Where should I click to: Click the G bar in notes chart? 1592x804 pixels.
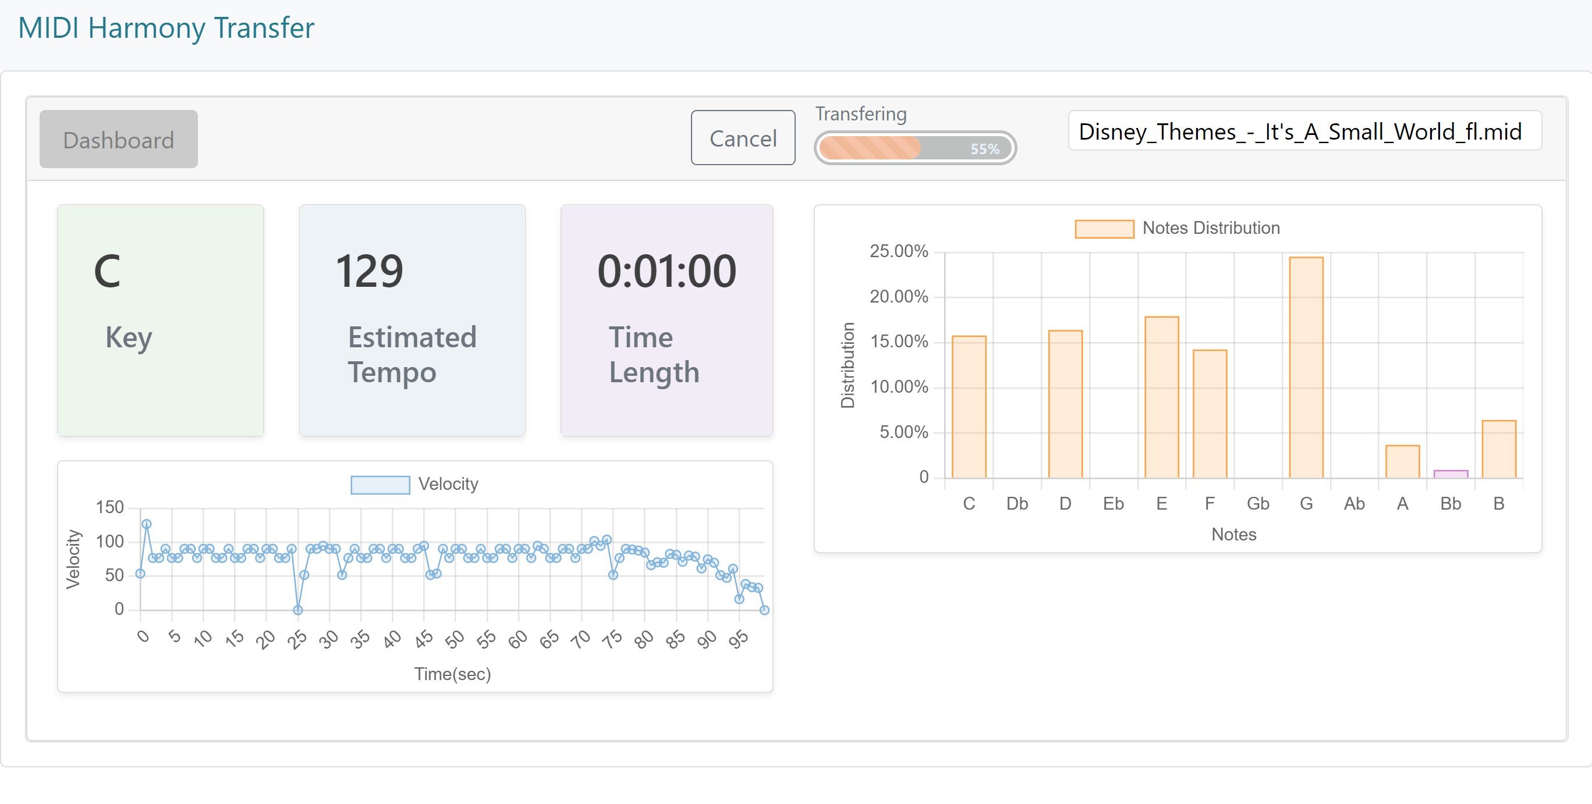[1305, 368]
